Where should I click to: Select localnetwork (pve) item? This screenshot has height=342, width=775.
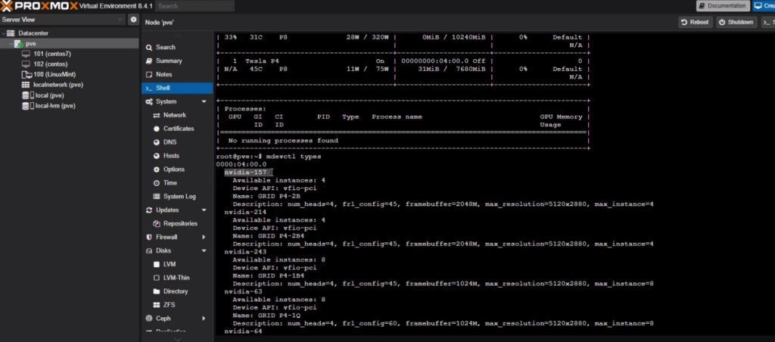(58, 85)
